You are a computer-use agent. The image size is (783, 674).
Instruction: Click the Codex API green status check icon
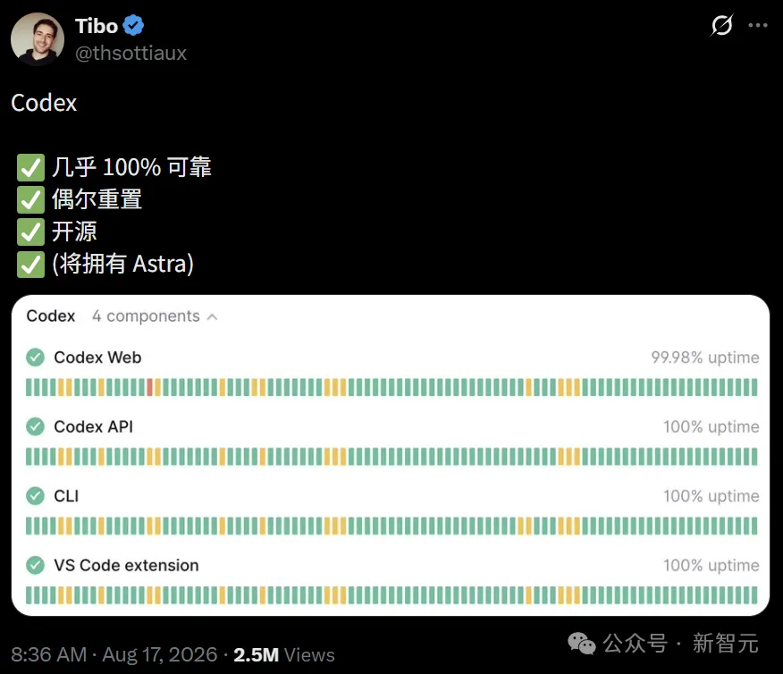point(35,426)
